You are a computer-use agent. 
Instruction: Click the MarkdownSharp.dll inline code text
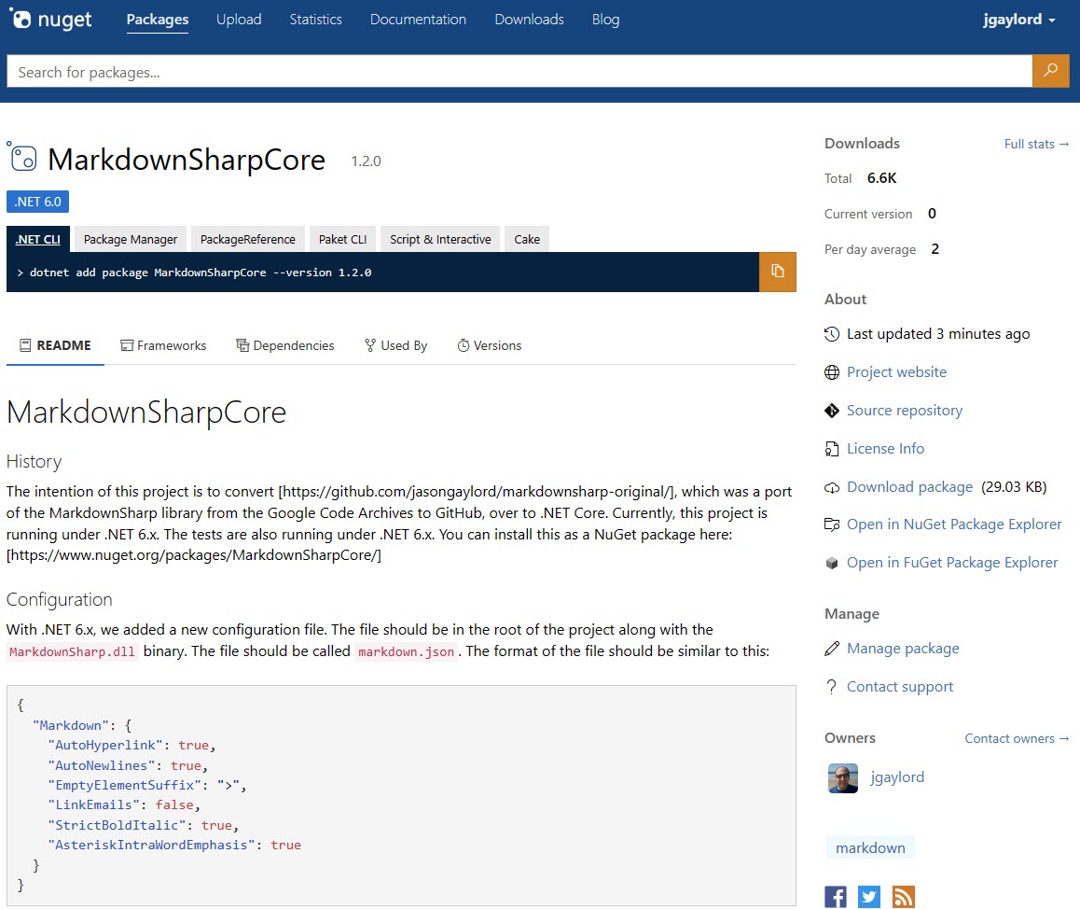[73, 652]
